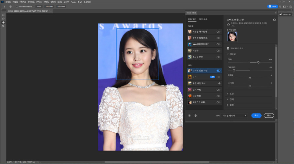The height and width of the screenshot is (164, 294).
Task: Click the 색상화 filter thumbnail icon
Action: click(190, 51)
